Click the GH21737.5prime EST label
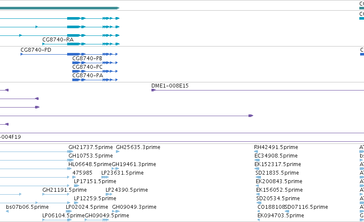This screenshot has width=364, height=222. [91, 147]
